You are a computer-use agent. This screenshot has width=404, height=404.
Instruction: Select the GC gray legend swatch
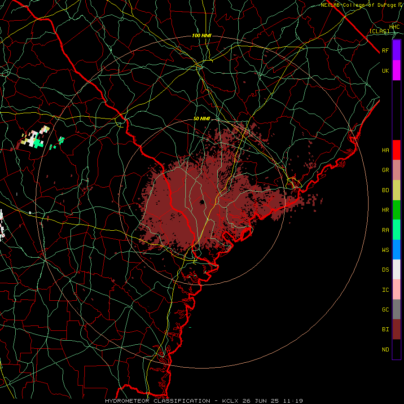[396, 309]
